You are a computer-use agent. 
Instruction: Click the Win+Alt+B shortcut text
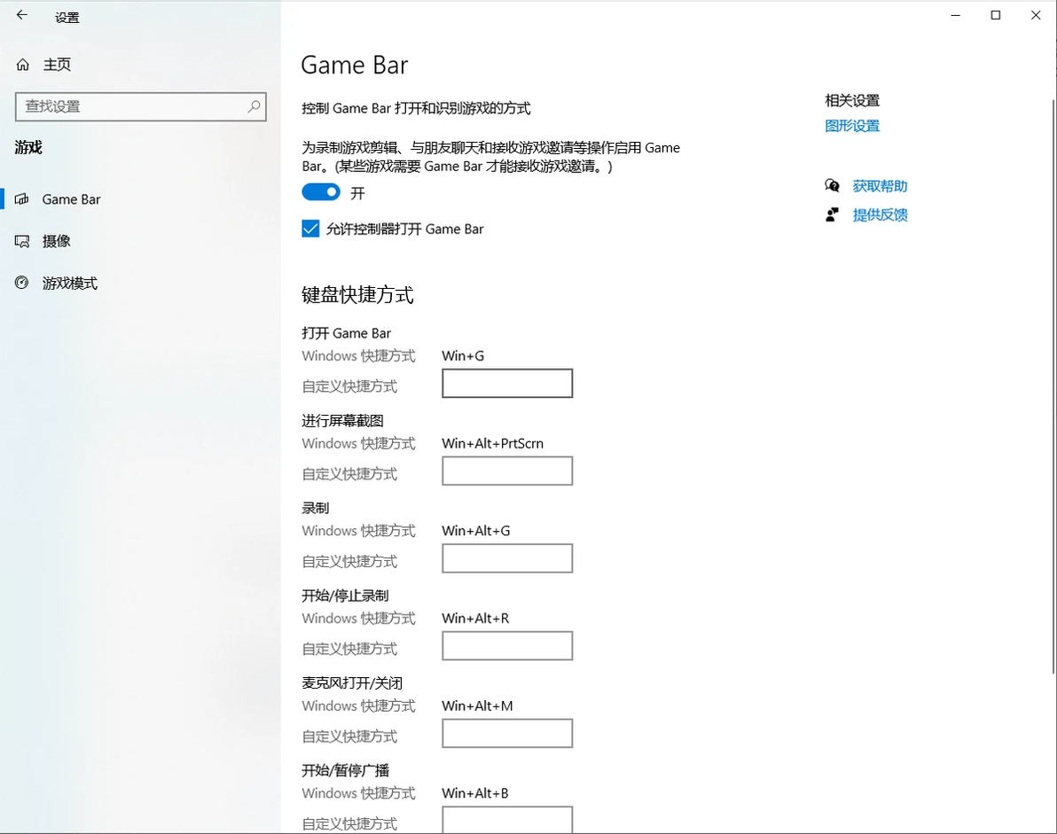click(475, 793)
